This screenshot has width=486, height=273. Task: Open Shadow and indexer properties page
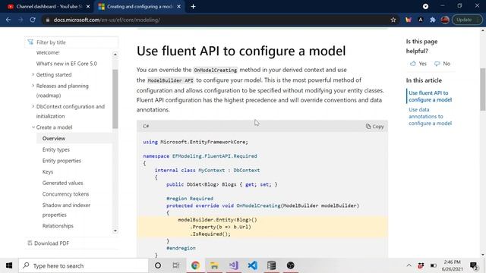pos(66,210)
